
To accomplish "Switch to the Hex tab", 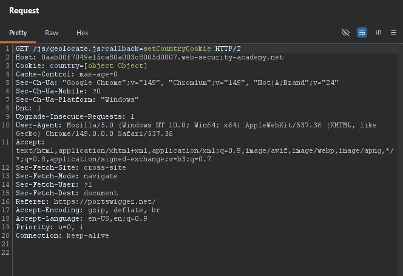I will pos(83,33).
